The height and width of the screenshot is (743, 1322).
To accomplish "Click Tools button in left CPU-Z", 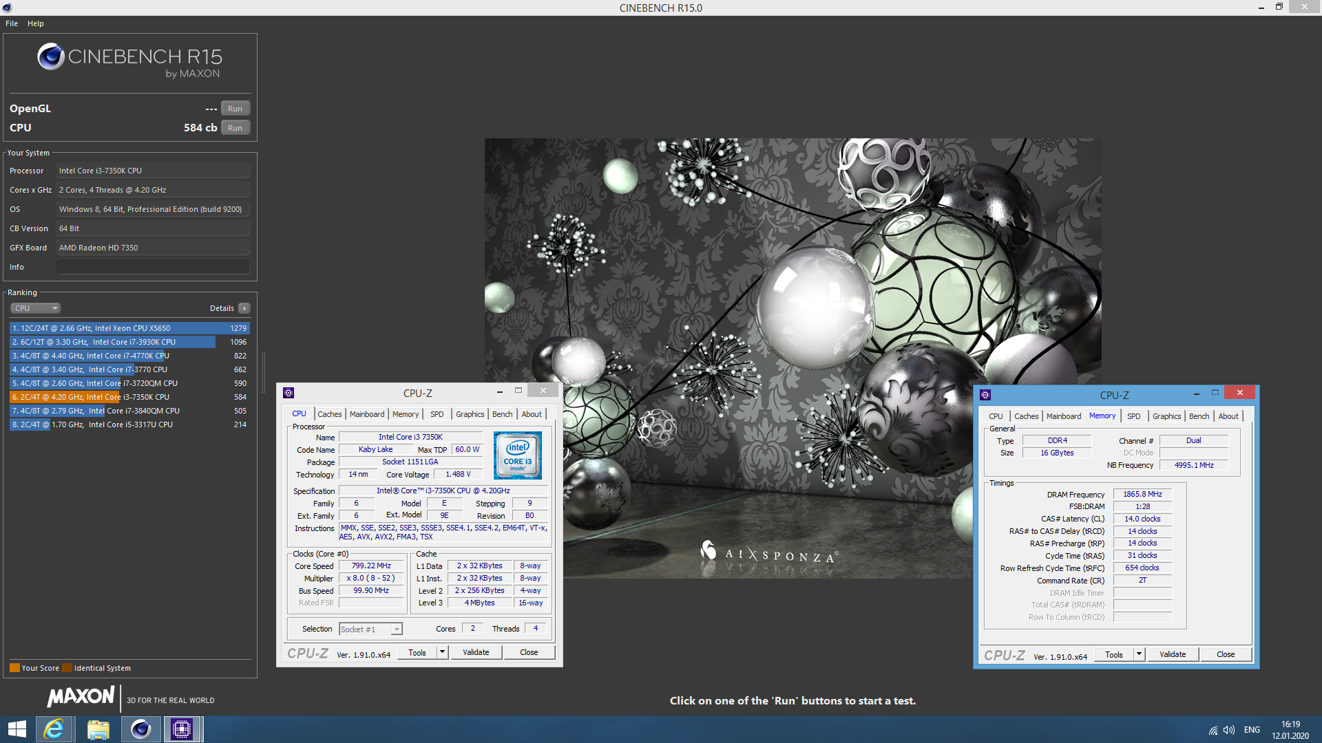I will 417,653.
